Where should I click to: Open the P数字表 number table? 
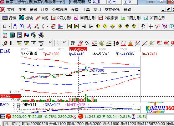108,18
